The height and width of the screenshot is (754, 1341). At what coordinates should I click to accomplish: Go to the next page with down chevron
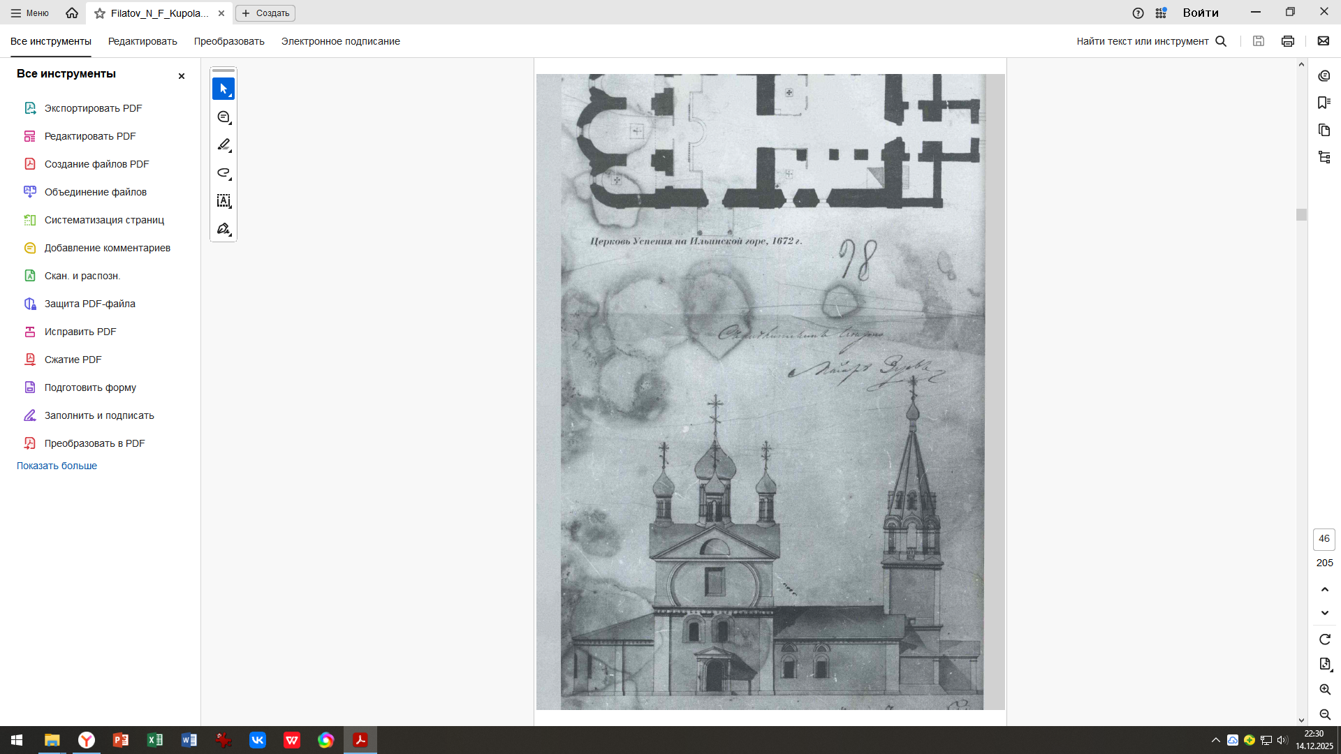pyautogui.click(x=1324, y=613)
